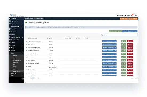Click the Analytics pie chart icon
The width and height of the screenshot is (147, 97).
tap(10, 48)
